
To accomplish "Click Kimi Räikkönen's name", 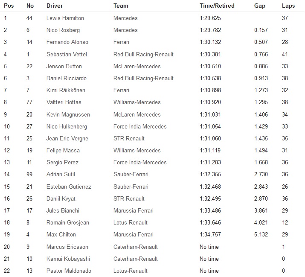I will coord(66,90).
